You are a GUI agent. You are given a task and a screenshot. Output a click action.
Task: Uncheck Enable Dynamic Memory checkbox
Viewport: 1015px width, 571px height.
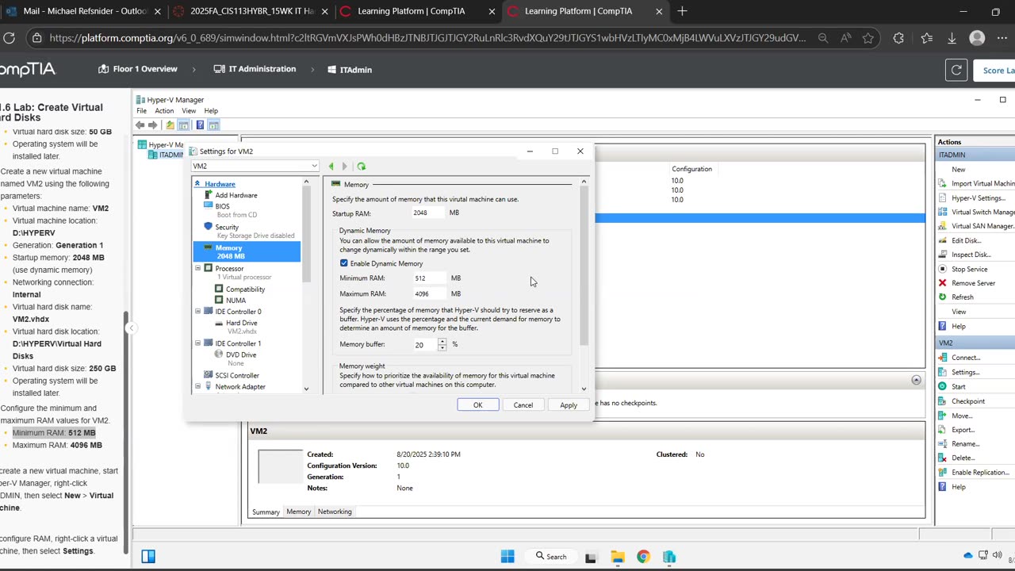(344, 263)
